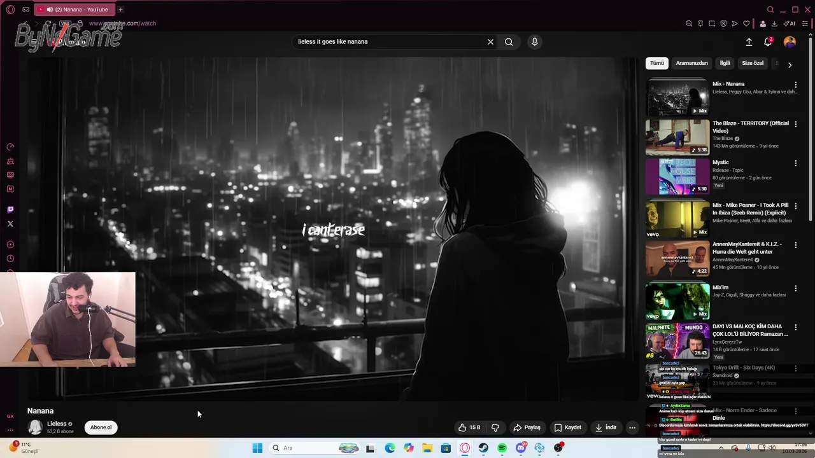Image resolution: width=815 pixels, height=458 pixels.
Task: Select the İlgili filter chip
Action: click(725, 63)
